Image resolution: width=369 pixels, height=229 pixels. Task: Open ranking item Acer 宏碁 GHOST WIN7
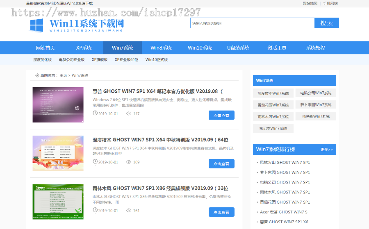[x=284, y=212]
